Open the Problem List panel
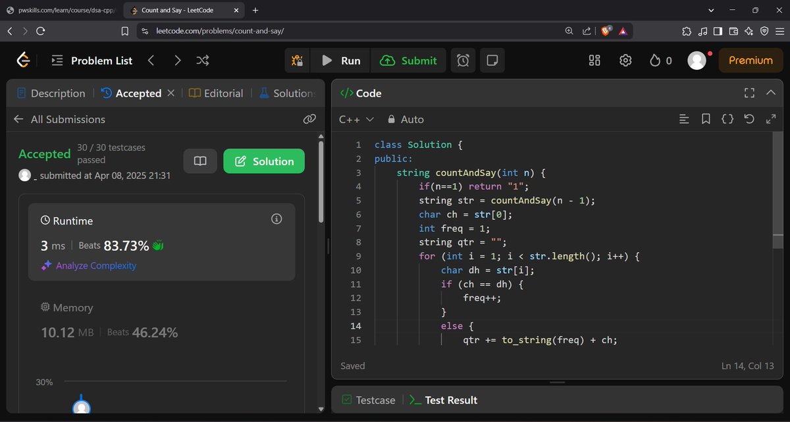790x422 pixels. click(92, 61)
